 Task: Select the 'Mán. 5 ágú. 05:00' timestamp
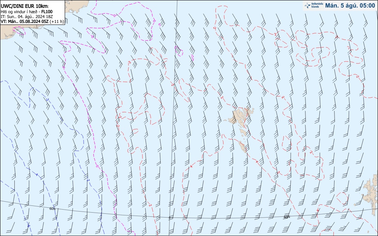click(x=350, y=6)
